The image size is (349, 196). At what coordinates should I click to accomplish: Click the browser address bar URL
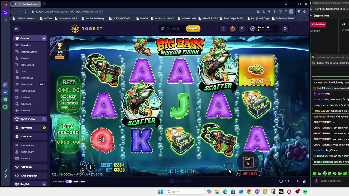(70, 11)
